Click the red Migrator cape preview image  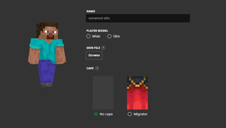(x=137, y=93)
